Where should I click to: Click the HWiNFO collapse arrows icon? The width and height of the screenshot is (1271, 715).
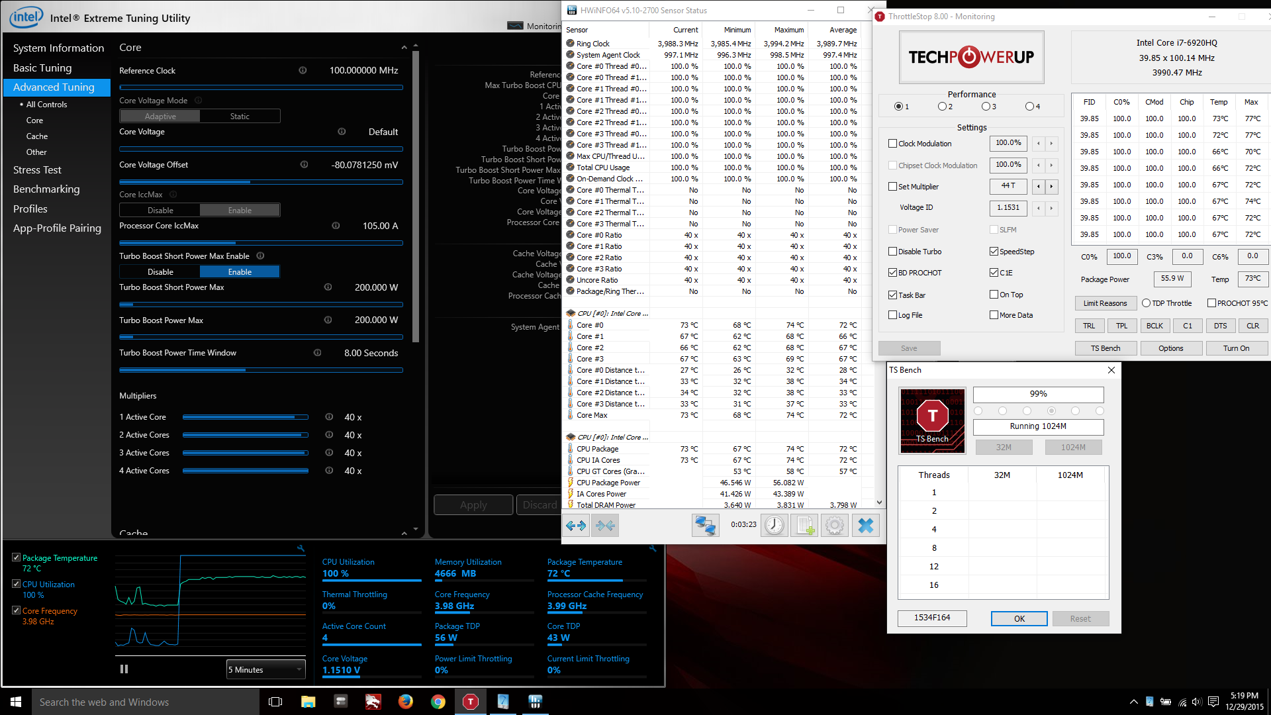point(605,526)
